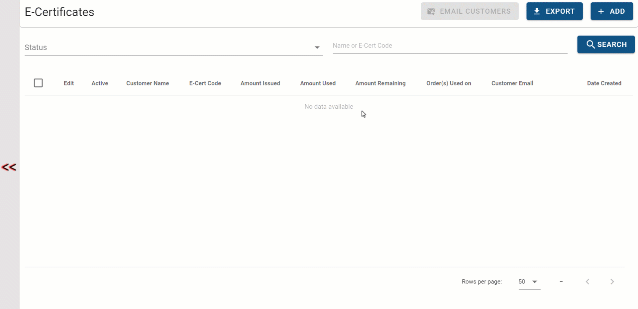The height and width of the screenshot is (309, 638).
Task: Go to the previous page arrow
Action: coord(587,282)
